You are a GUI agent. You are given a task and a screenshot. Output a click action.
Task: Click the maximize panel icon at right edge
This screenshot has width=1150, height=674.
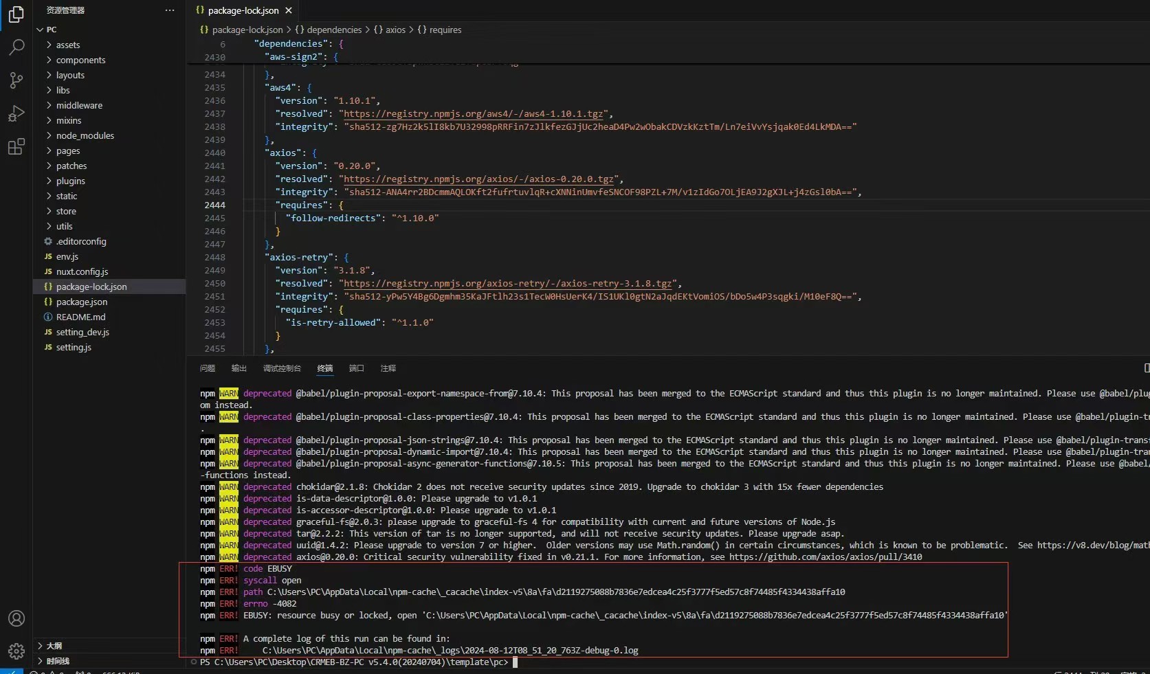(x=1146, y=368)
